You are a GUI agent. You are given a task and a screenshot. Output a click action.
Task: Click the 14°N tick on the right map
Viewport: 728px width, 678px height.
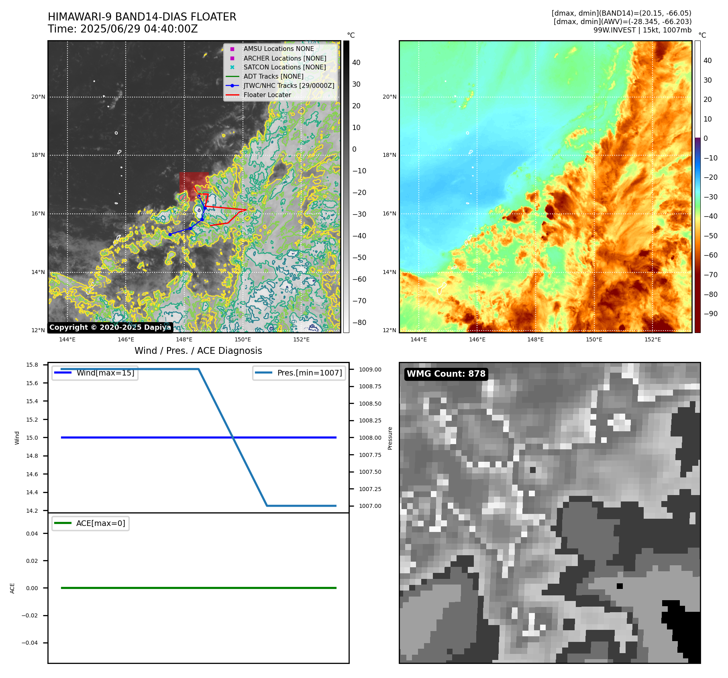coord(389,272)
